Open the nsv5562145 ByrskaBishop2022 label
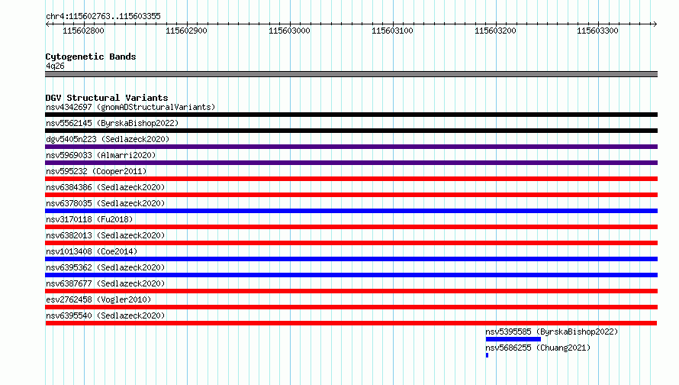This screenshot has height=385, width=679. pos(112,123)
